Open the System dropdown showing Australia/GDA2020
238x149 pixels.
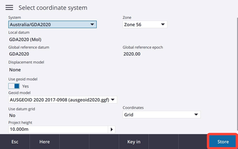pos(52,25)
